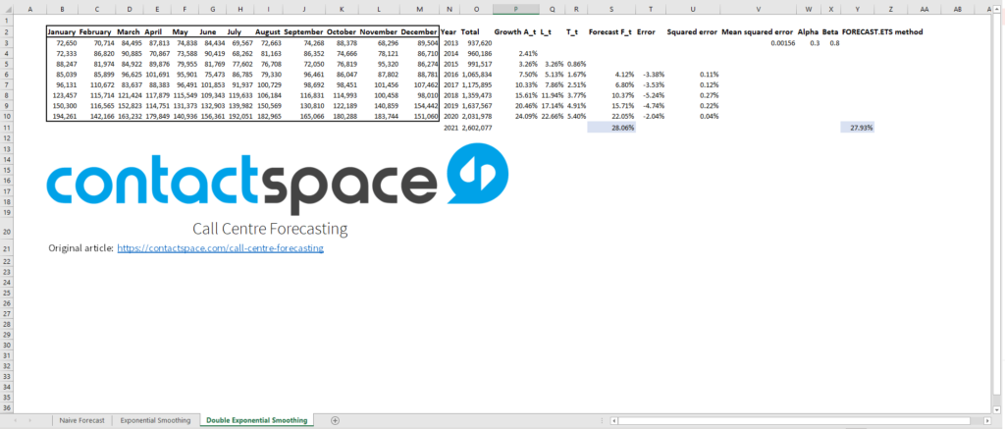Image resolution: width=1005 pixels, height=429 pixels.
Task: Click the horizontal scrollbar left arrow
Action: pyautogui.click(x=613, y=421)
